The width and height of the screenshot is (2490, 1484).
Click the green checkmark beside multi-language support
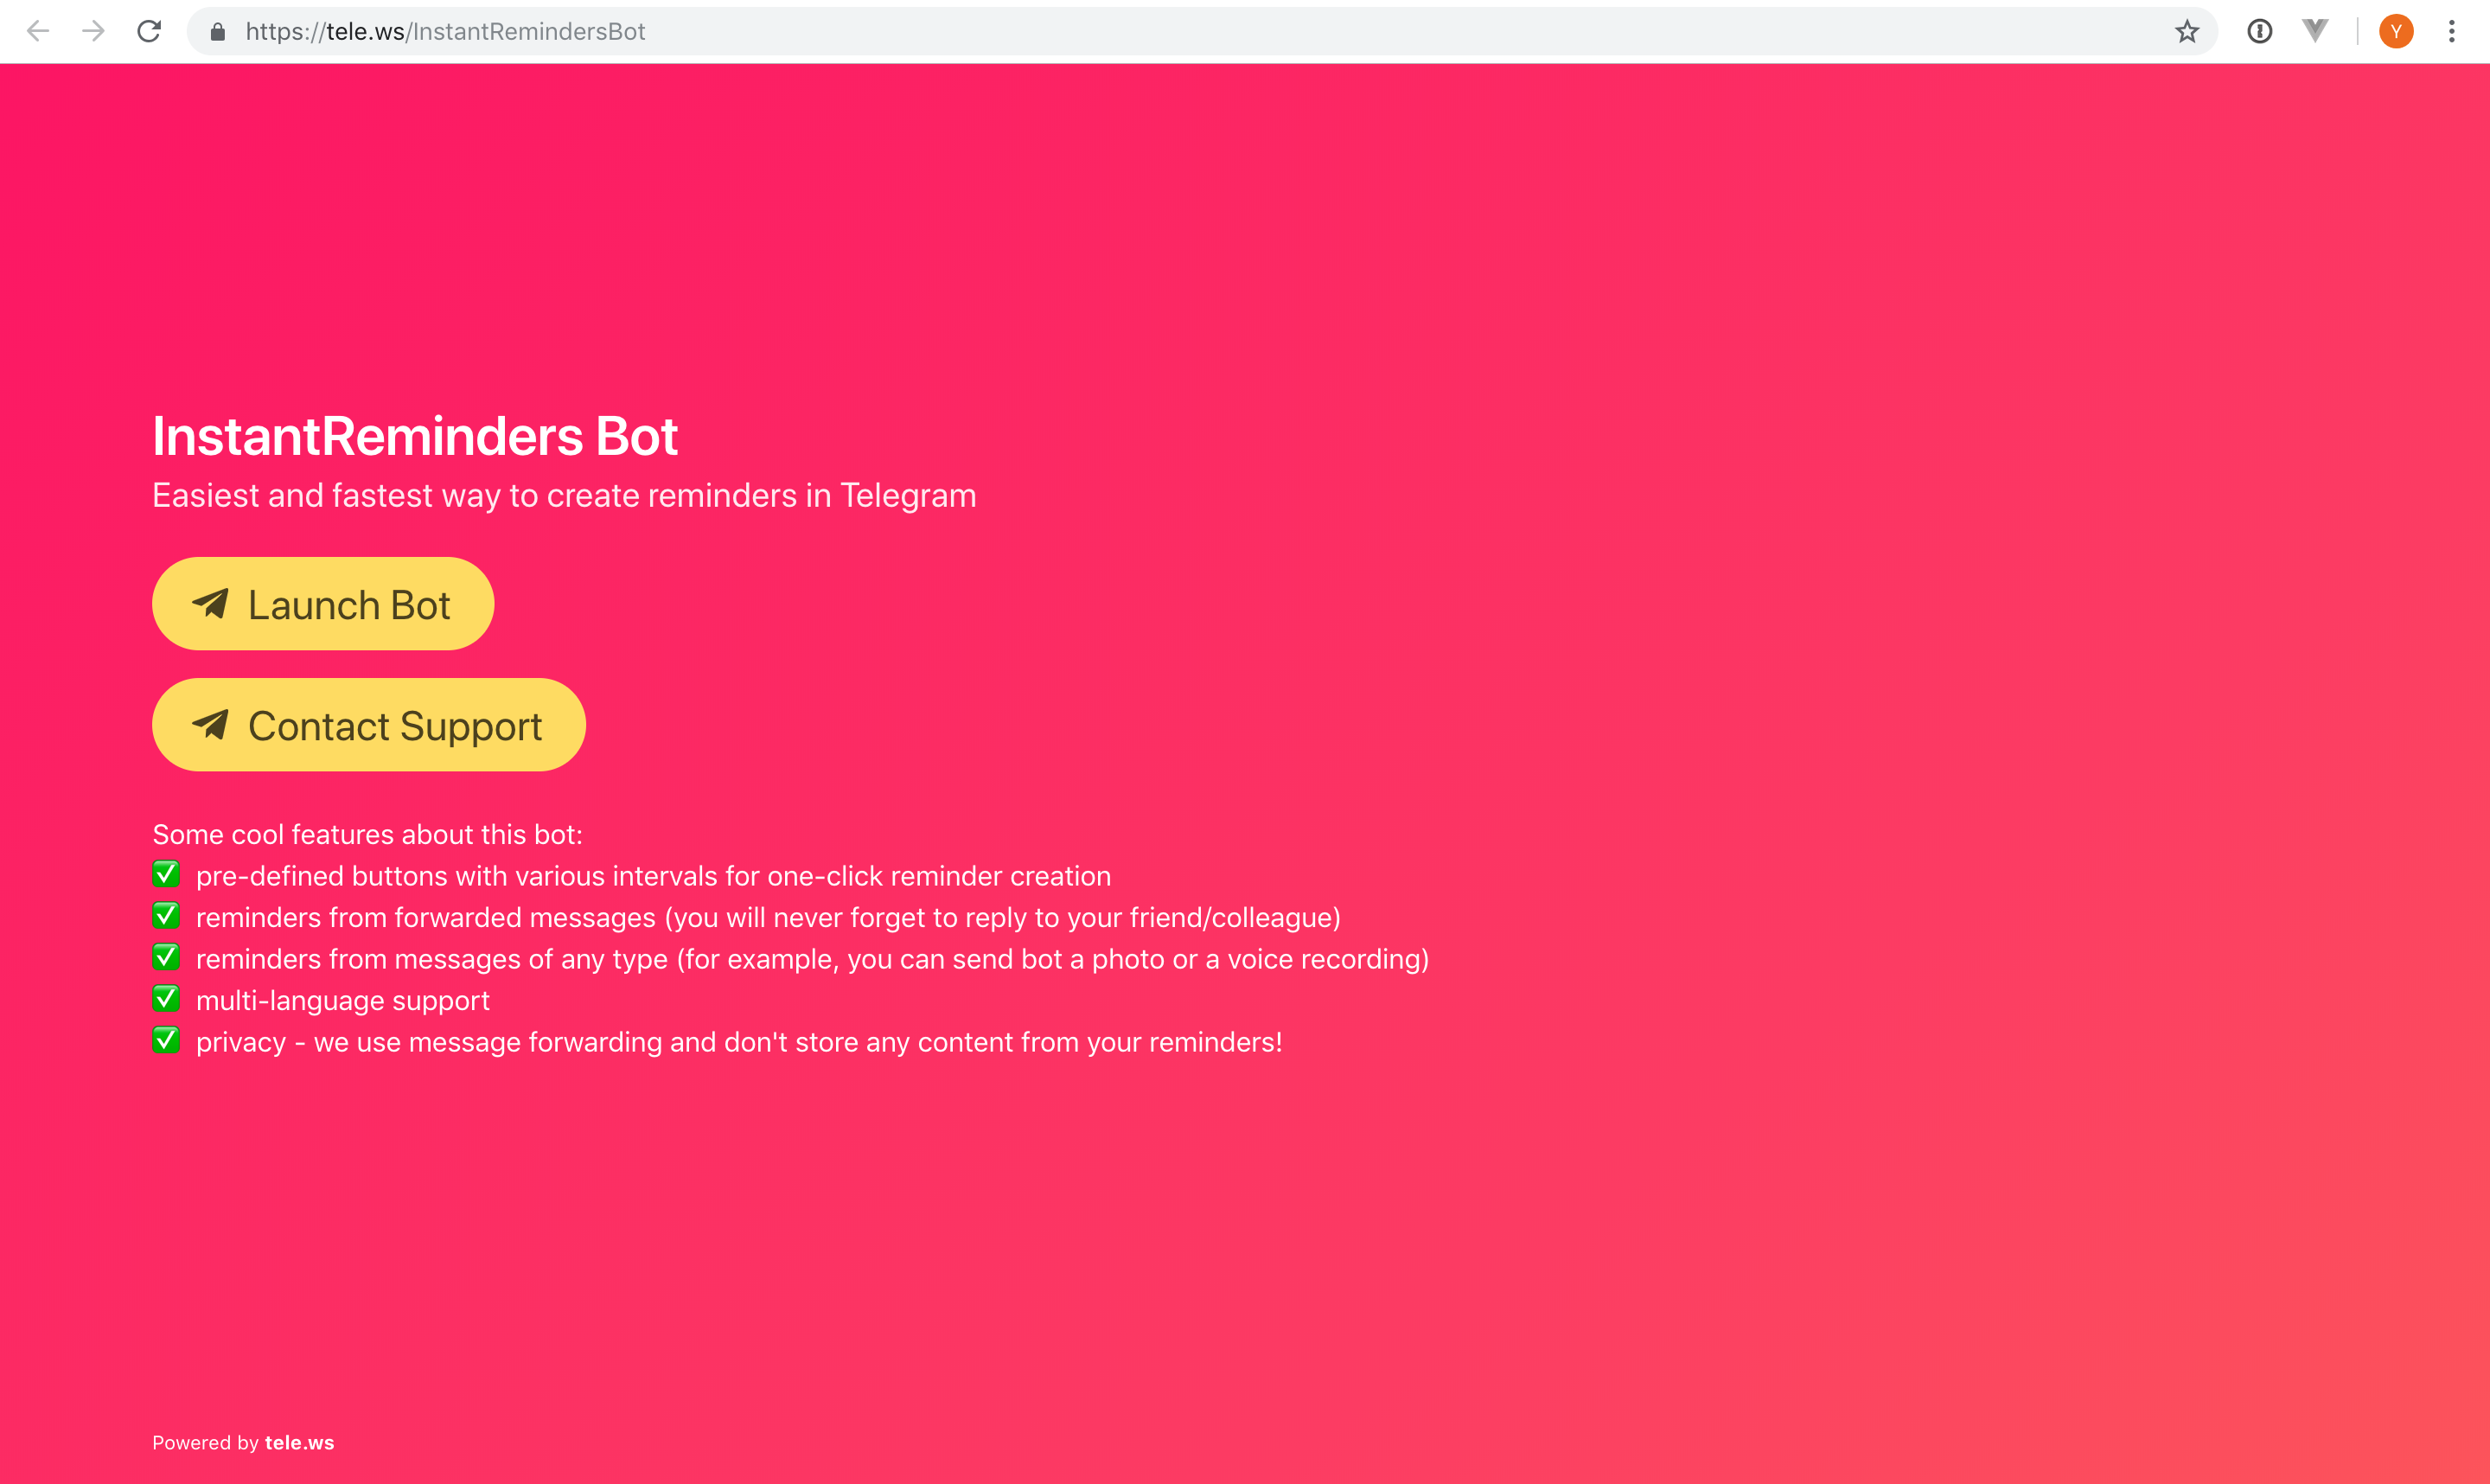[166, 999]
